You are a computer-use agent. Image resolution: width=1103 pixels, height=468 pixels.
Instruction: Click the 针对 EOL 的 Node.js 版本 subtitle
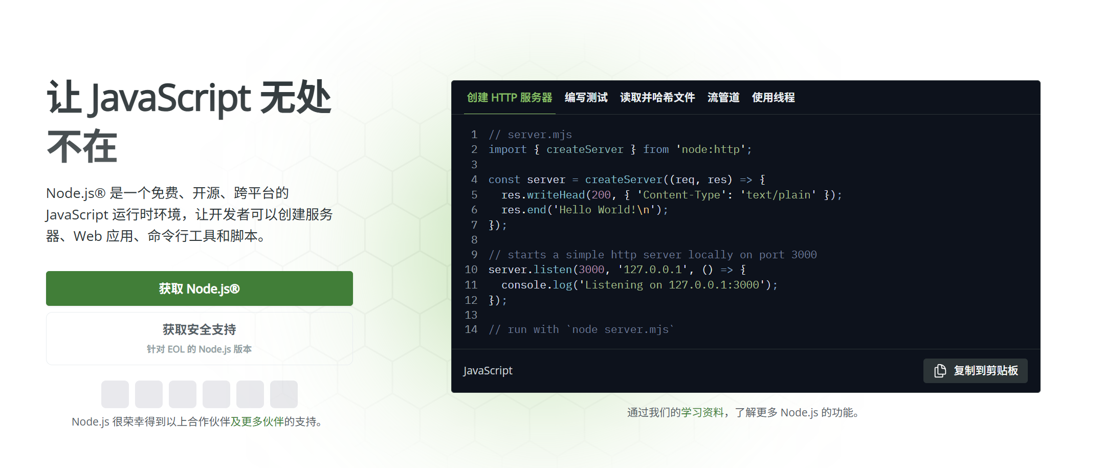[x=200, y=349]
